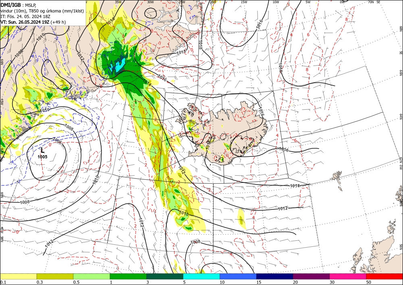Choose the navy 15–20 legend swatch

[x=275, y=276]
